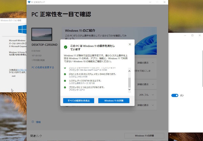
Task: Click "1 年未満の経過" age text
Action: click(38, 60)
